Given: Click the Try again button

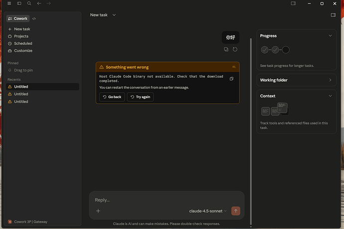Looking at the screenshot, I should [x=141, y=97].
